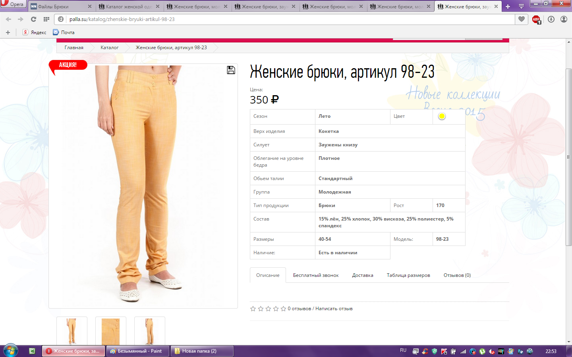The height and width of the screenshot is (357, 572).
Task: Go to Каталог in the breadcrumb
Action: [x=109, y=48]
